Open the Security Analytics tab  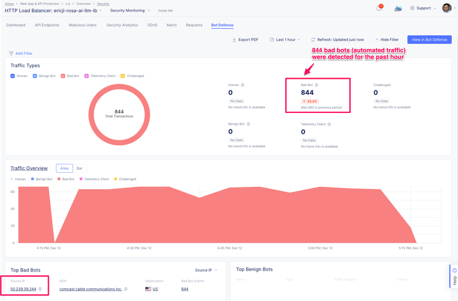(122, 25)
